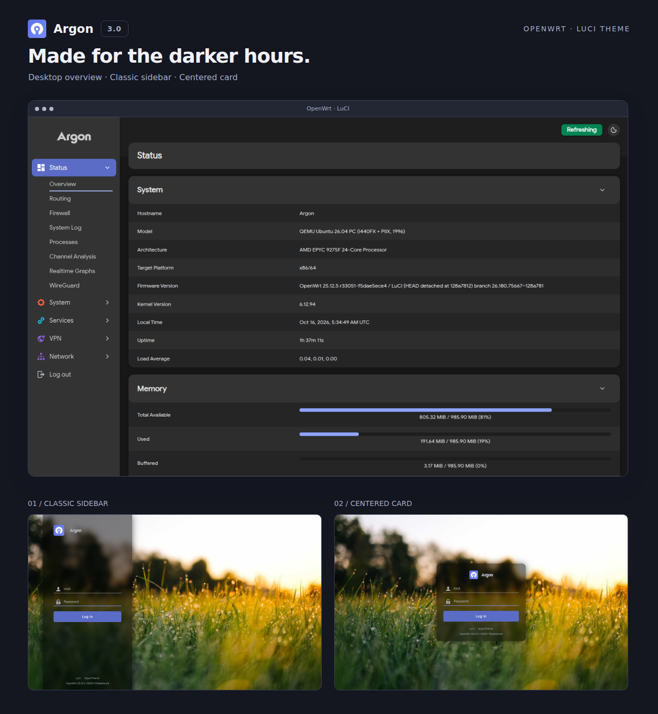
Task: Click the user icon in classic sidebar preview
Action: pos(58,589)
